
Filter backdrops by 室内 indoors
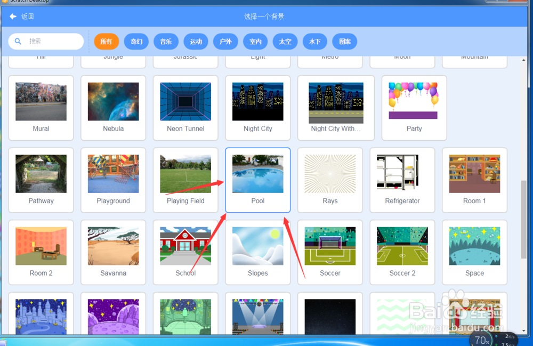pyautogui.click(x=255, y=42)
